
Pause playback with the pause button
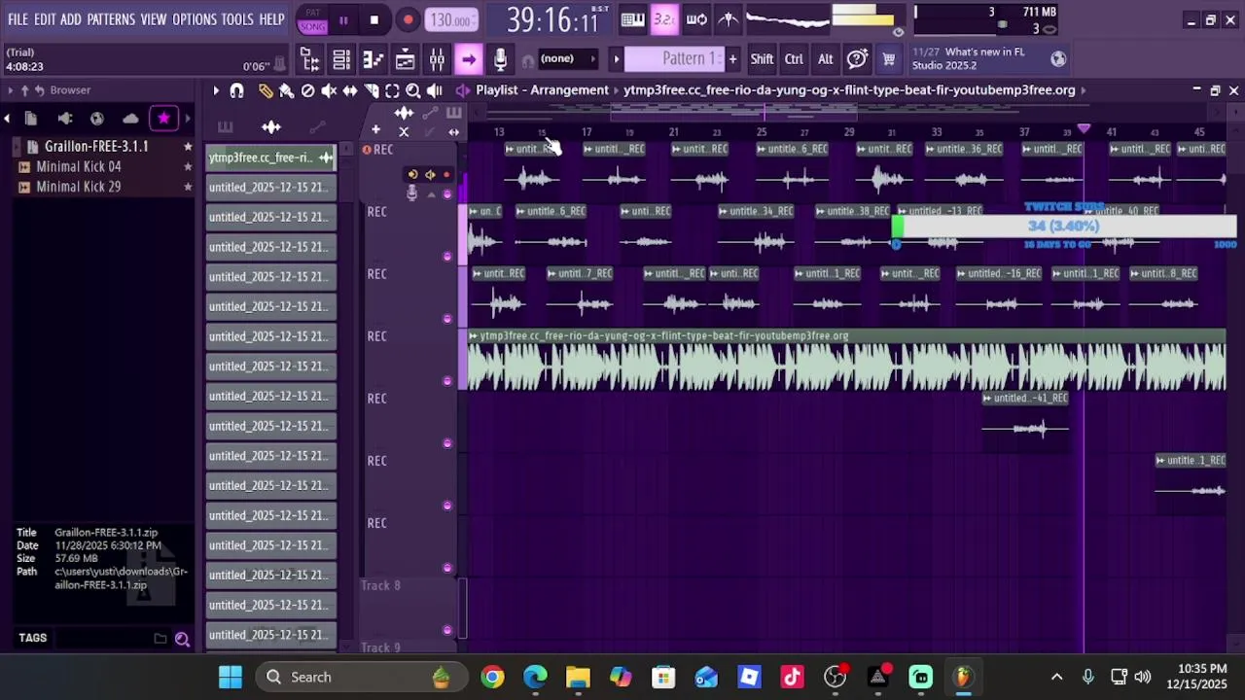click(343, 19)
